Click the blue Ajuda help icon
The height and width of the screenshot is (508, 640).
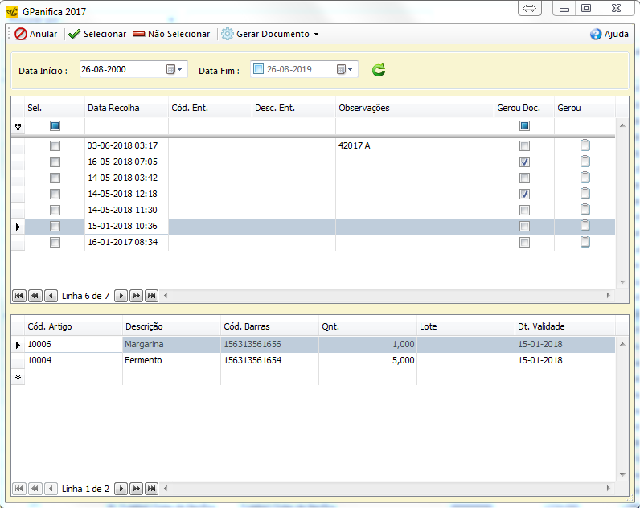coord(596,35)
